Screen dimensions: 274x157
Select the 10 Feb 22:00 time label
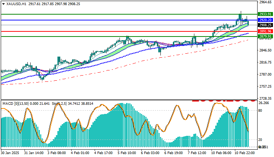244,153
